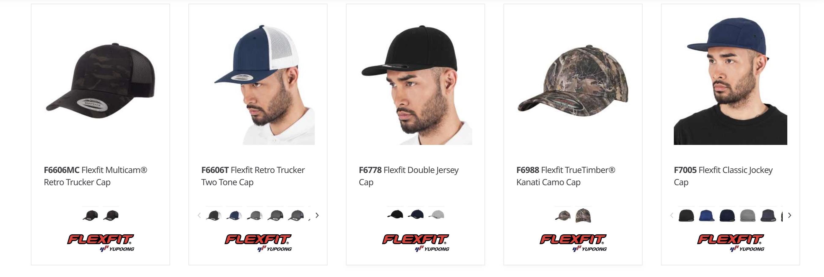Click the Flexfit Yupoong logo under F6988
The image size is (824, 277).
click(573, 243)
